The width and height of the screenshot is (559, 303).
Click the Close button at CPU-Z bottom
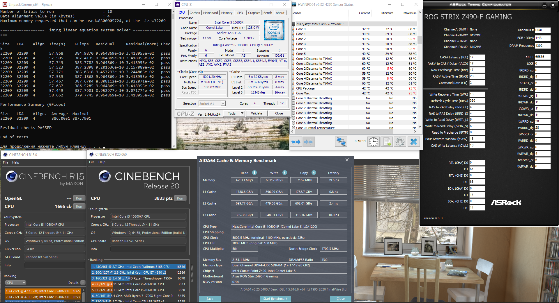tap(279, 113)
